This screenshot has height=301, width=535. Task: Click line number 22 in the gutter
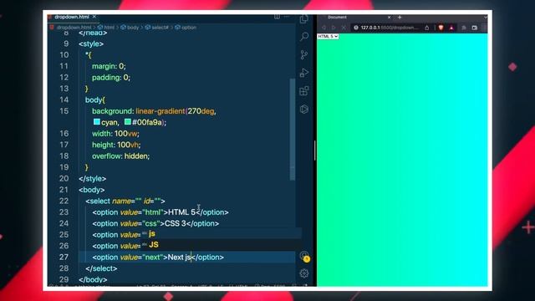(x=64, y=201)
